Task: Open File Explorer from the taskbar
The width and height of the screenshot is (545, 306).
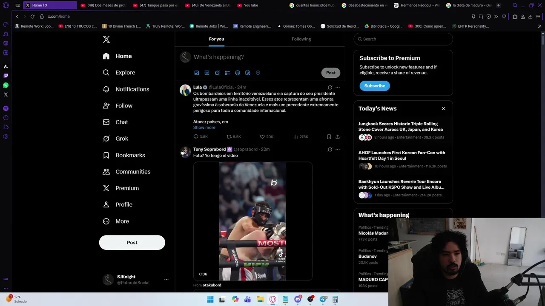Action: pyautogui.click(x=260, y=300)
